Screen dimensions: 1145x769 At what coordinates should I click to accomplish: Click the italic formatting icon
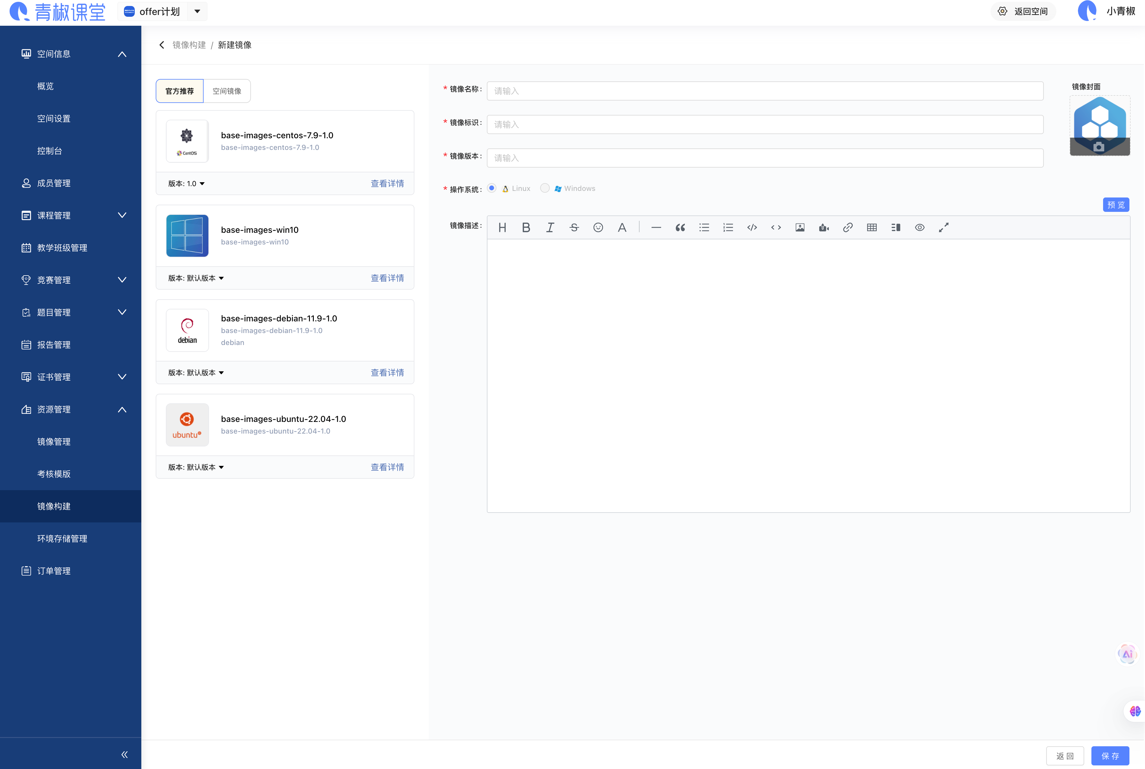click(x=550, y=228)
